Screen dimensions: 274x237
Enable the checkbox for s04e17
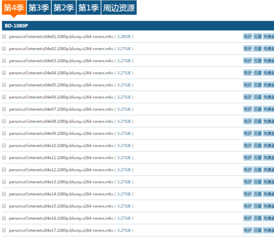[4, 230]
